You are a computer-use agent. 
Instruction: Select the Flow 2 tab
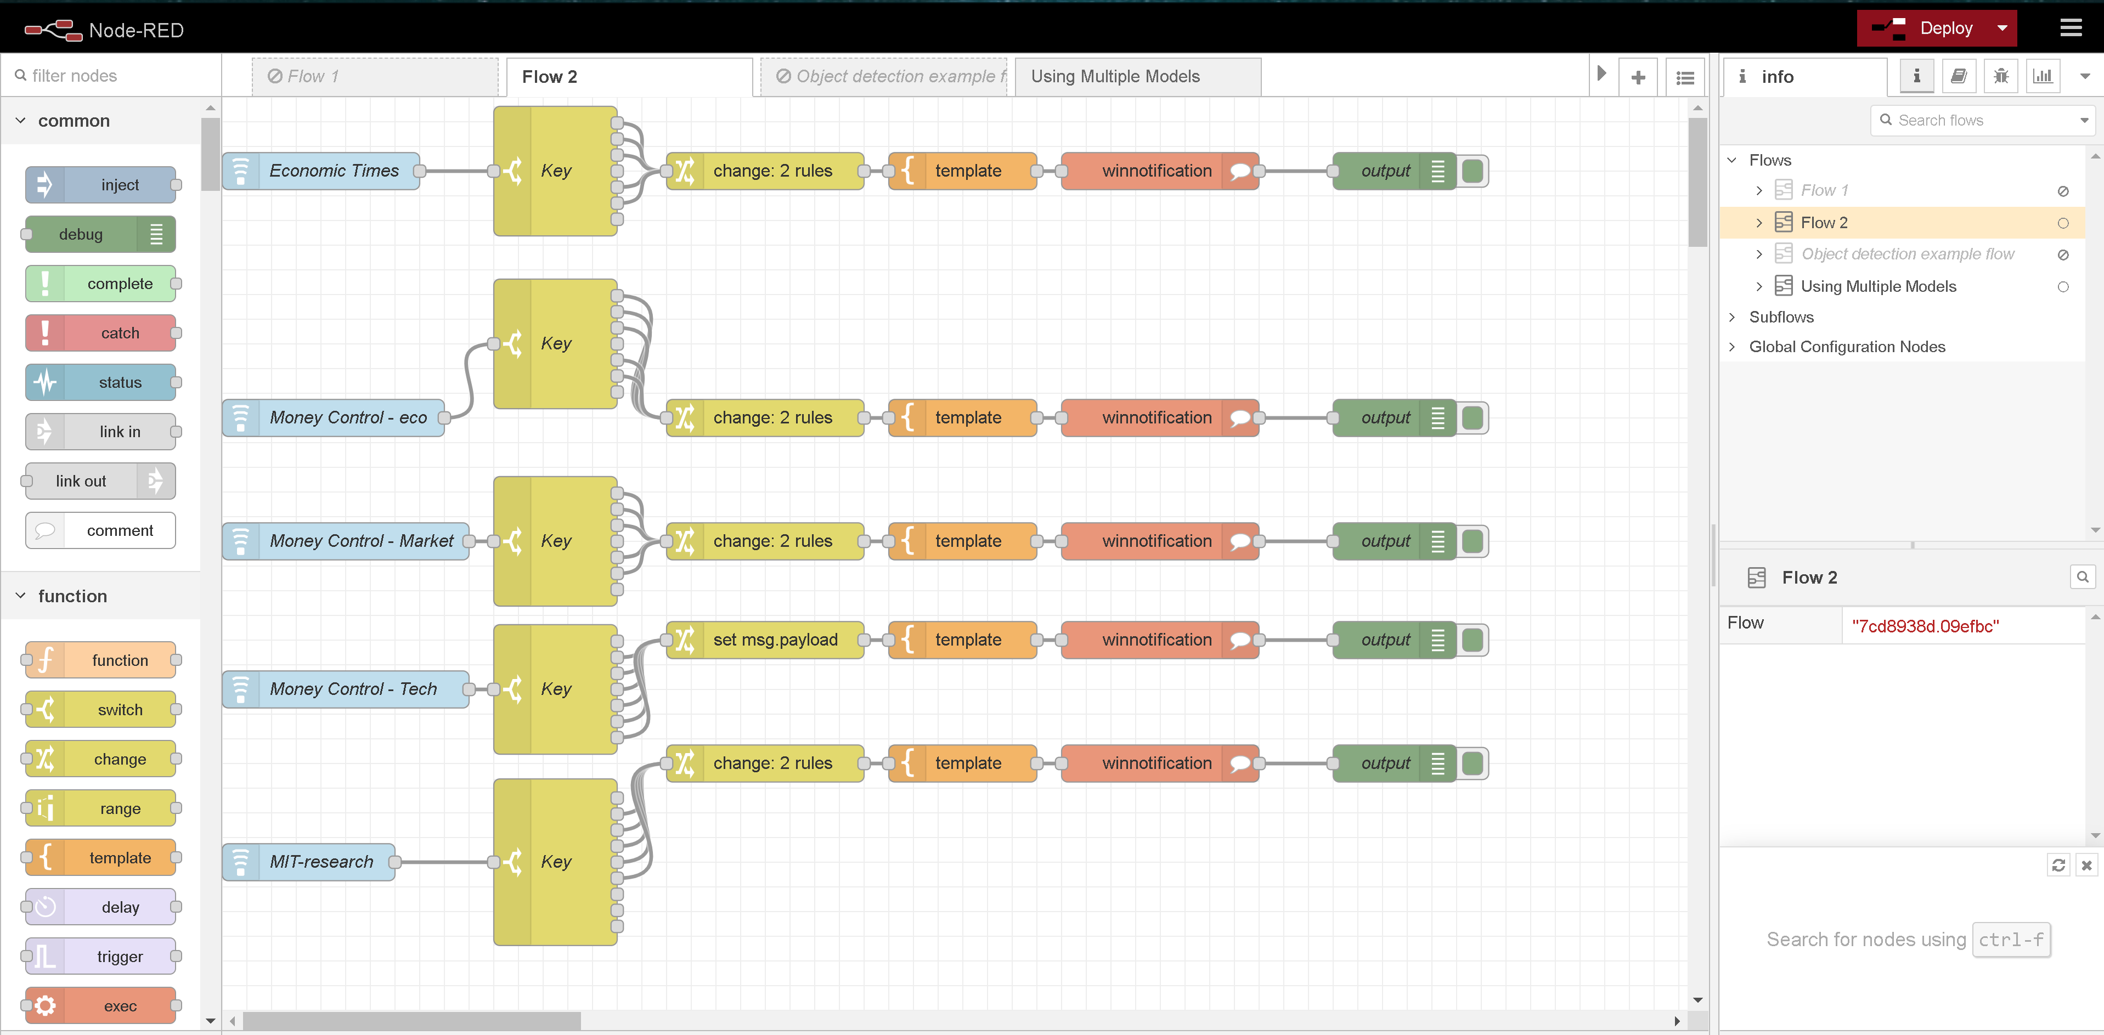pos(629,77)
